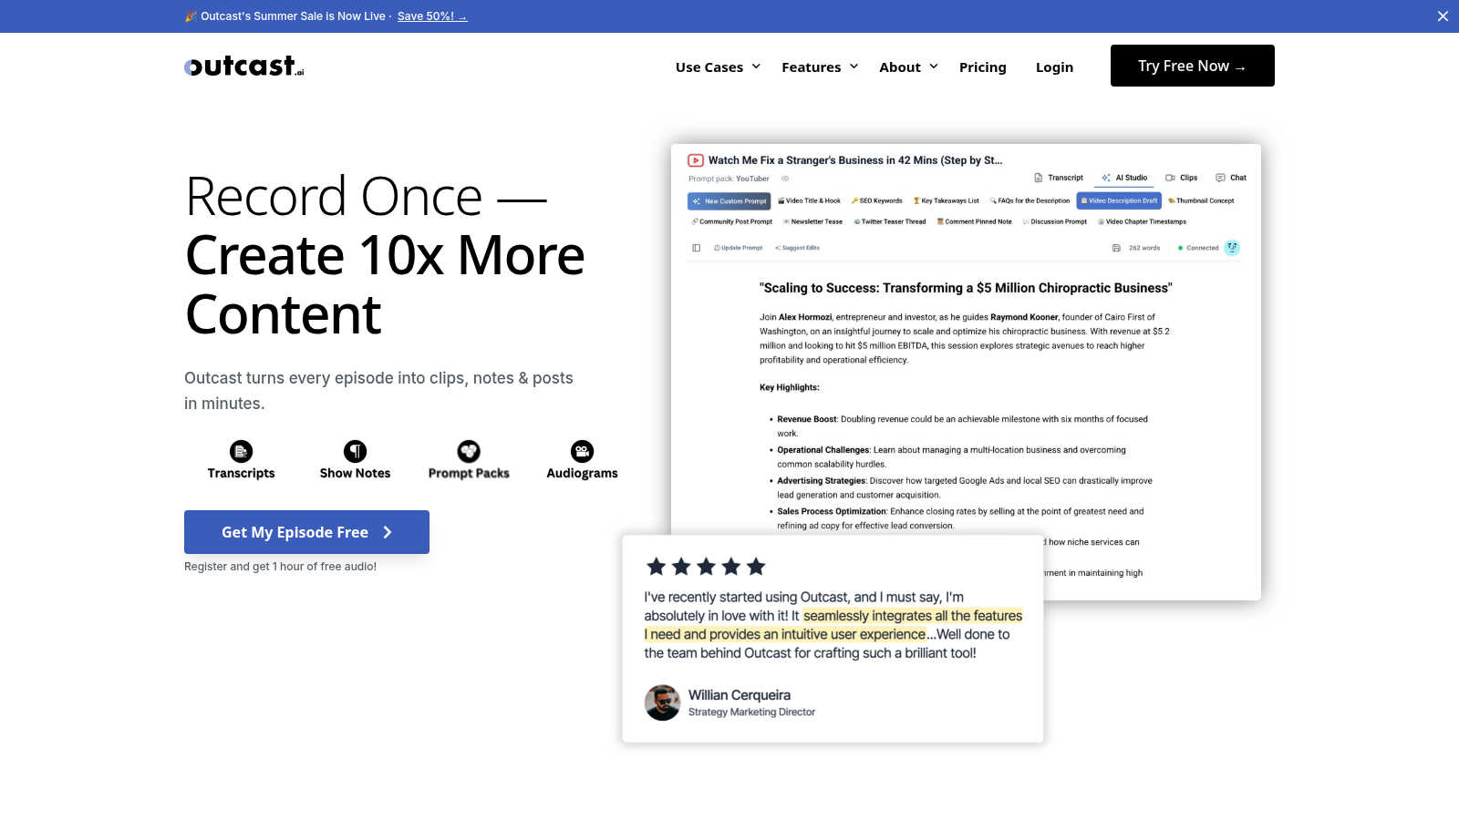Select the Video Title & Hook prompt

809,200
